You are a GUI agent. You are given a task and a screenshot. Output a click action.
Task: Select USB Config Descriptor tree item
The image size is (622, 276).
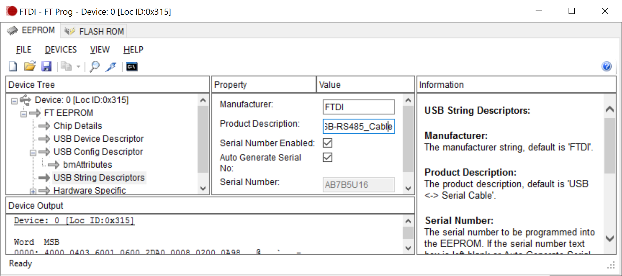click(98, 152)
